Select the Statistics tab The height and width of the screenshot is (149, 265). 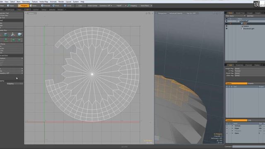[236, 120]
